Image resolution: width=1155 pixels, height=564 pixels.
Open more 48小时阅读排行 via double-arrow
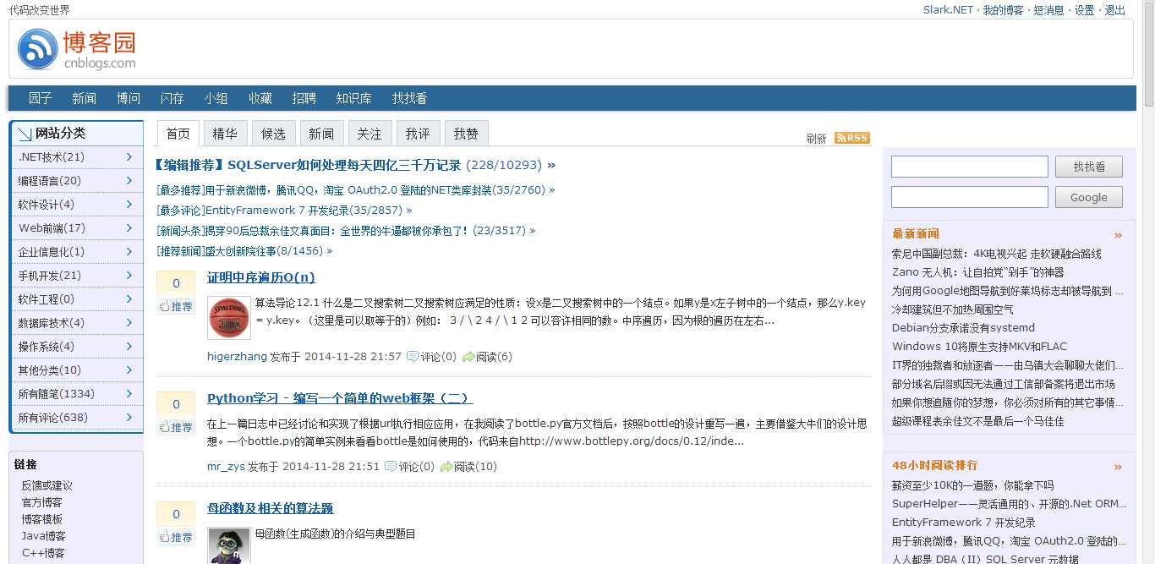(x=1119, y=467)
